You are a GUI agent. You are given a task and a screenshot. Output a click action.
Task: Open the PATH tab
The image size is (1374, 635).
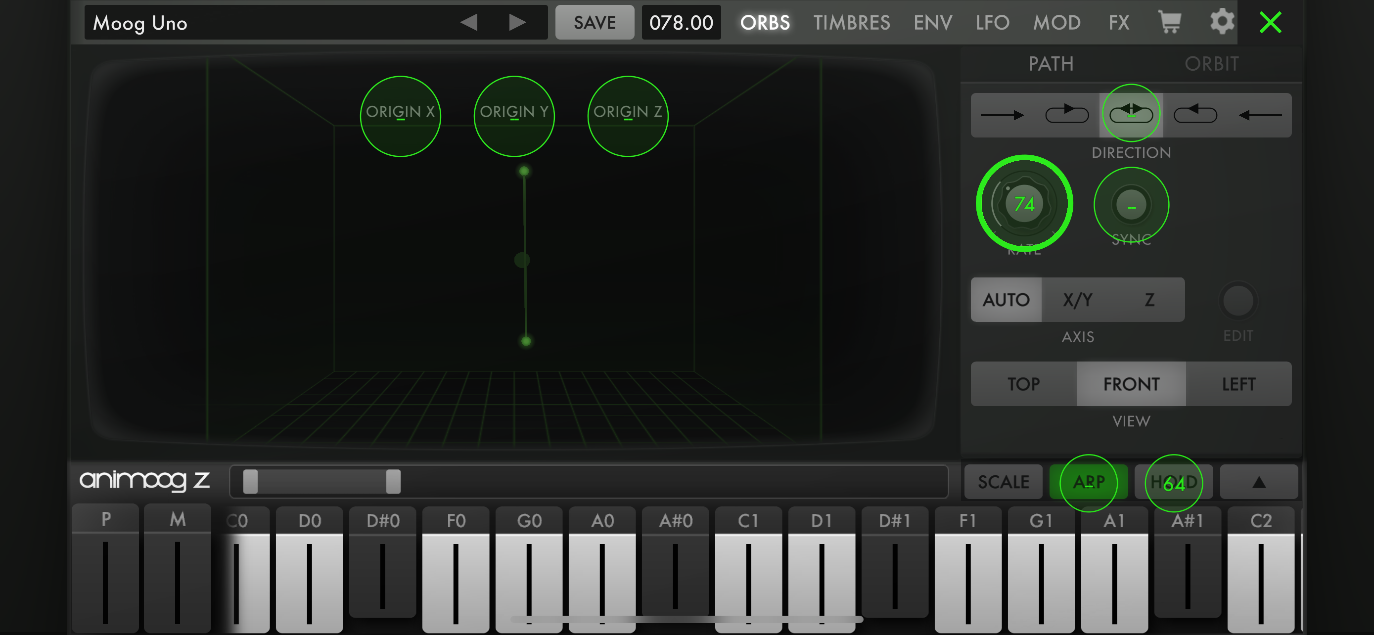coord(1051,64)
